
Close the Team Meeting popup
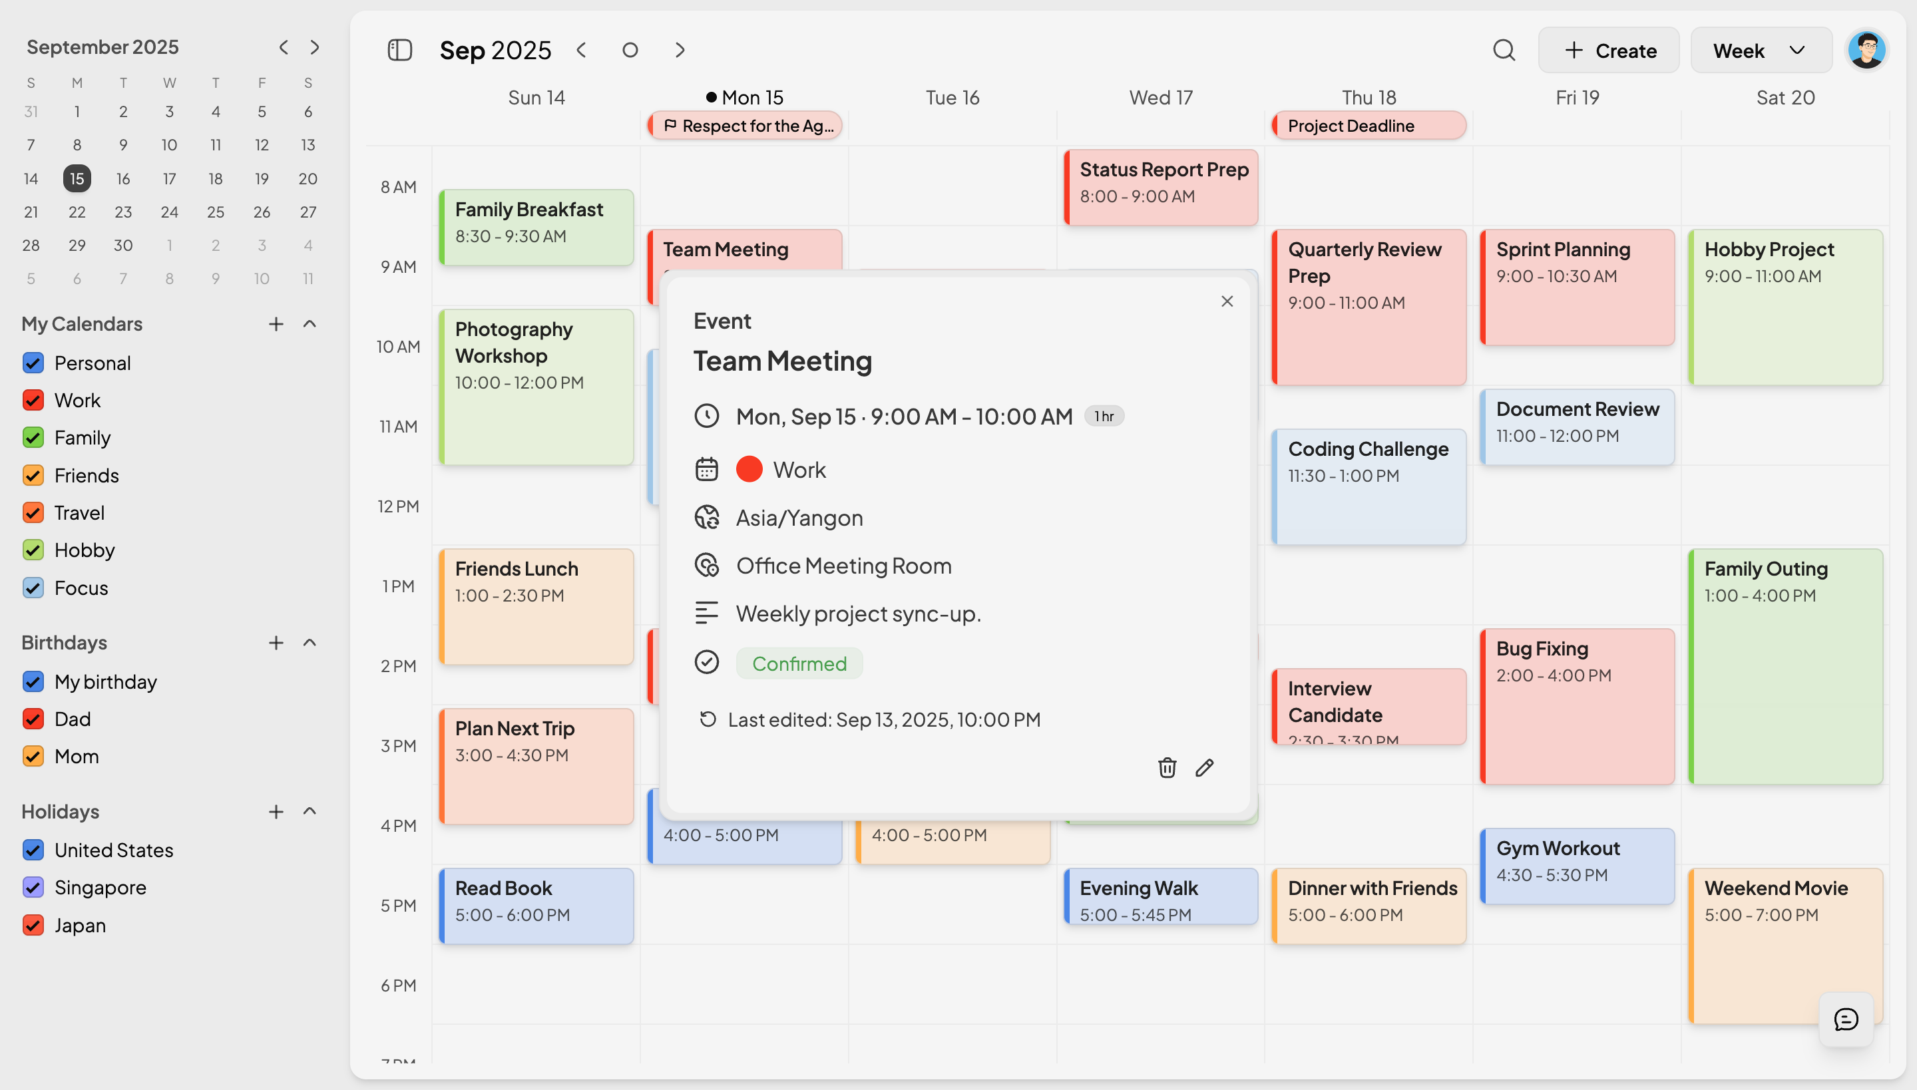click(1227, 301)
